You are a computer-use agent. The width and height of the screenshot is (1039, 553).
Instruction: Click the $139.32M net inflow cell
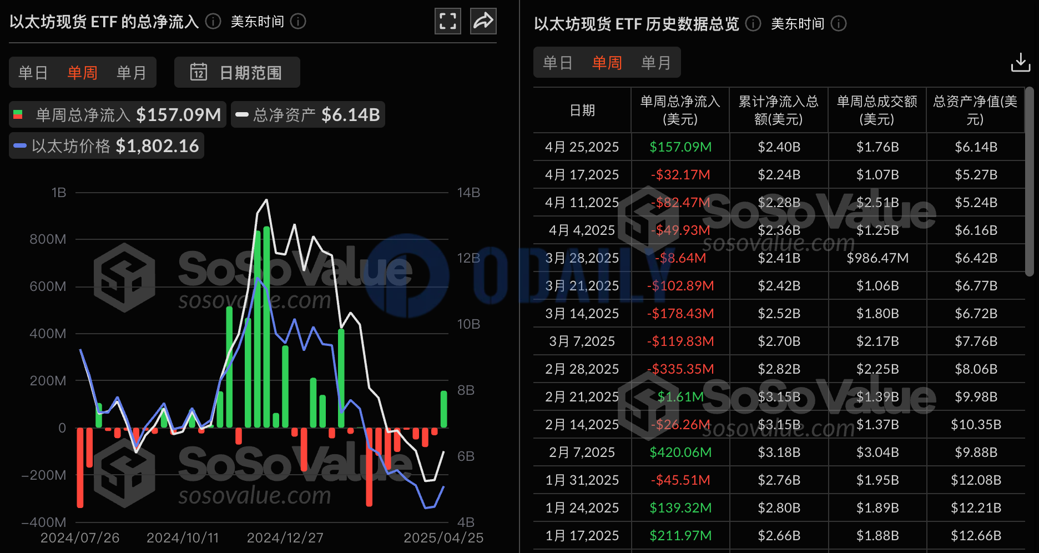click(x=680, y=508)
